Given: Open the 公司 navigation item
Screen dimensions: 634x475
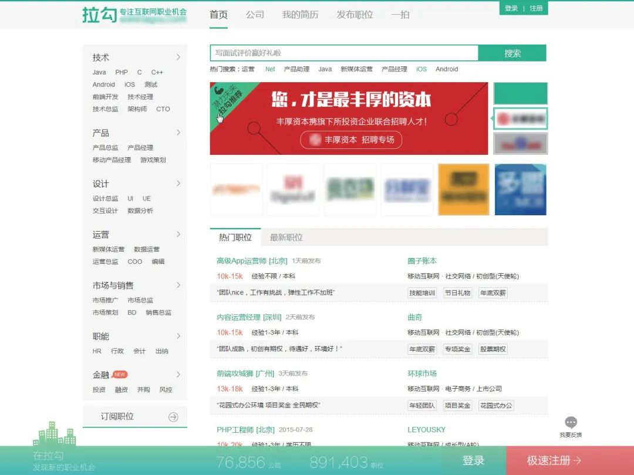Looking at the screenshot, I should click(x=255, y=15).
